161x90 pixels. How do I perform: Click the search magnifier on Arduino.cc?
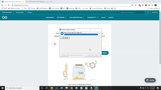coord(119,12)
